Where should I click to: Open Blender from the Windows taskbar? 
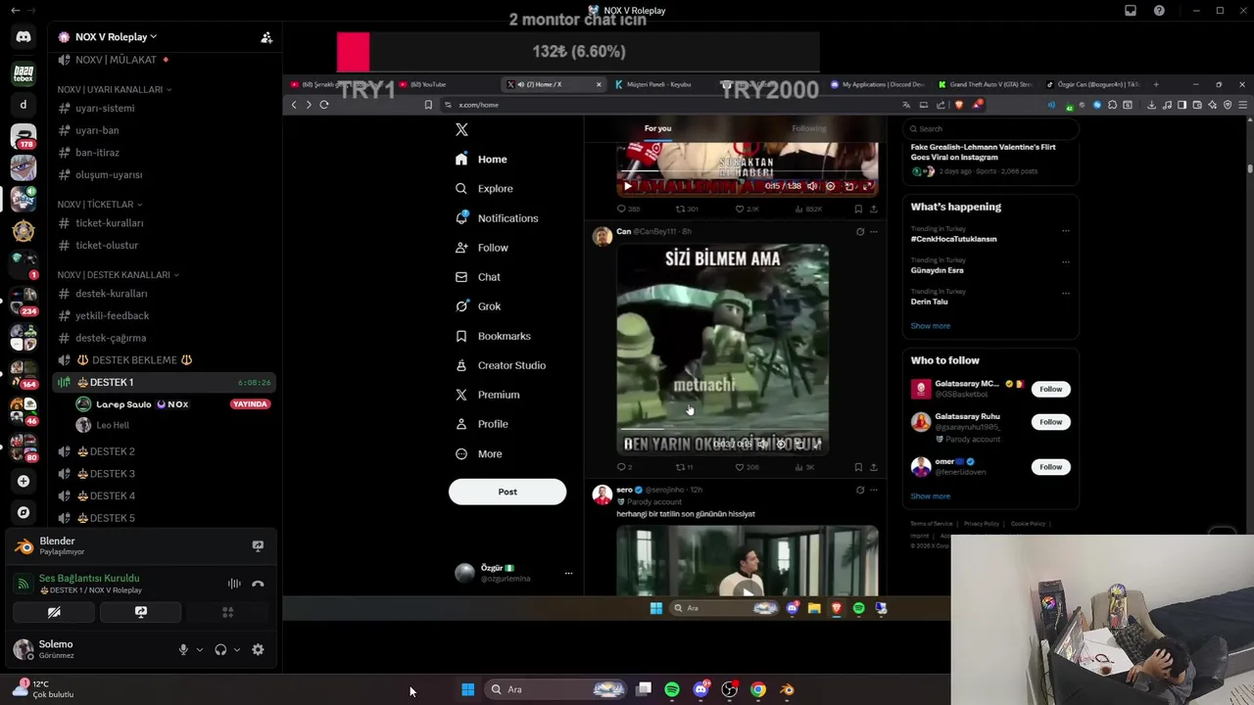click(787, 689)
